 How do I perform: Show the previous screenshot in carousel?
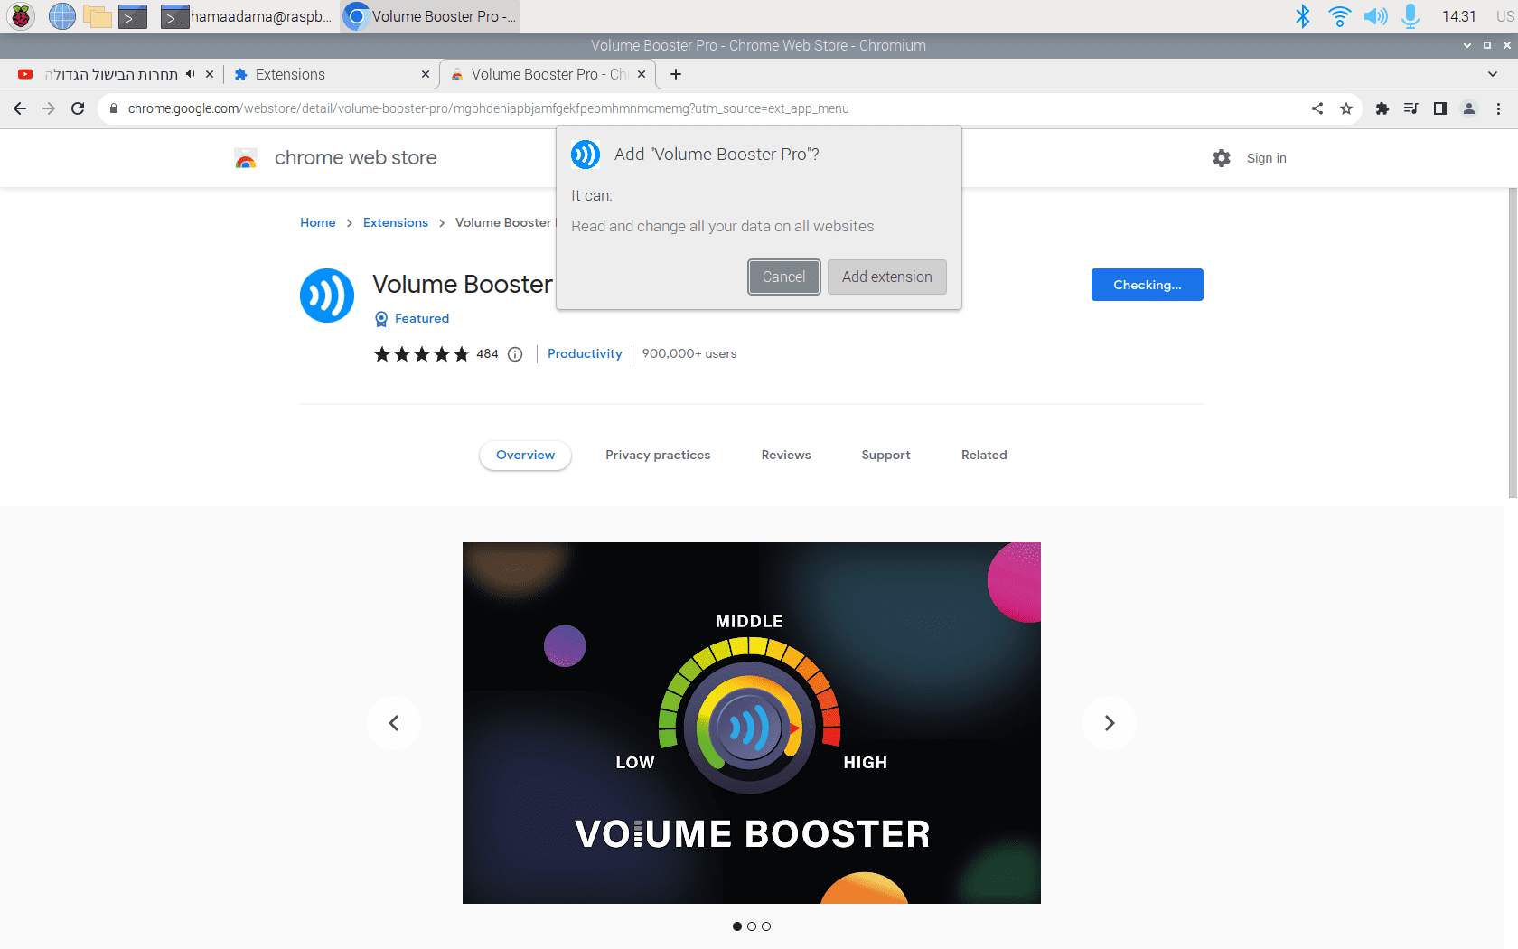tap(394, 723)
